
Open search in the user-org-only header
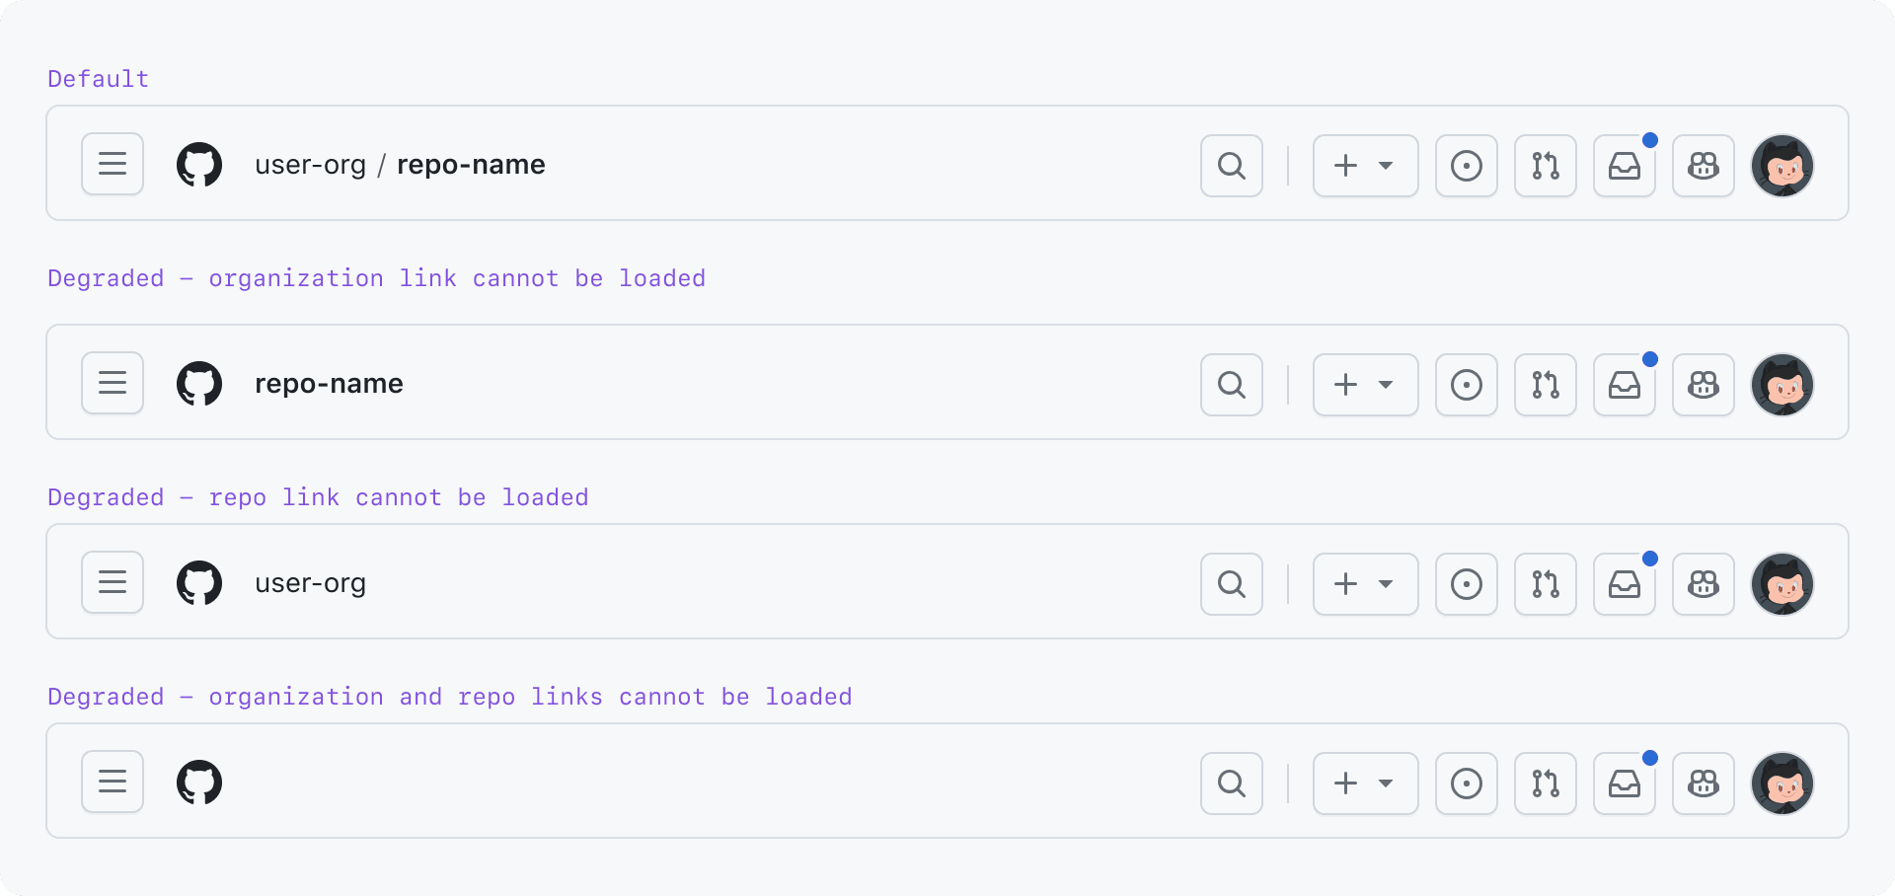[1231, 584]
